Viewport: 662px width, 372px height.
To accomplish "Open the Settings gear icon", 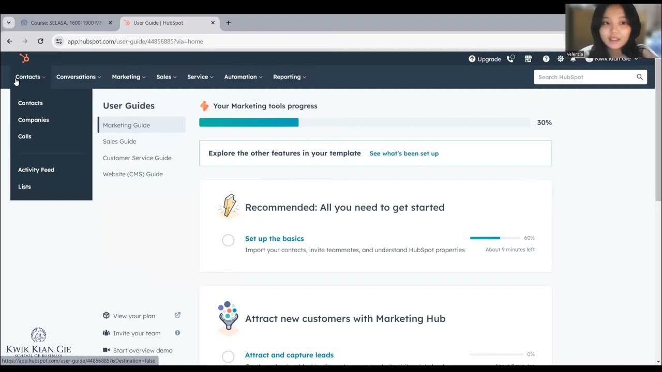I will (561, 59).
